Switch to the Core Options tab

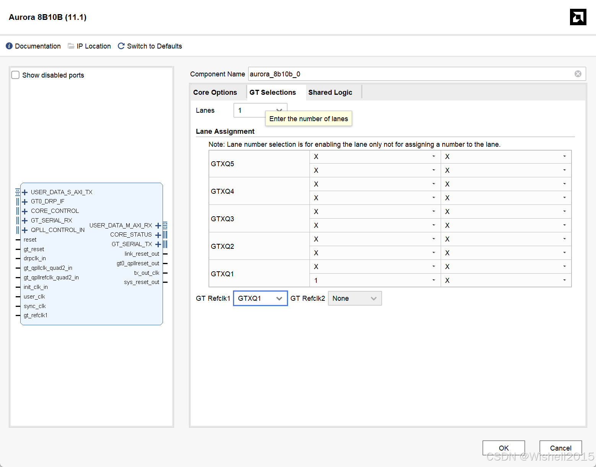215,92
